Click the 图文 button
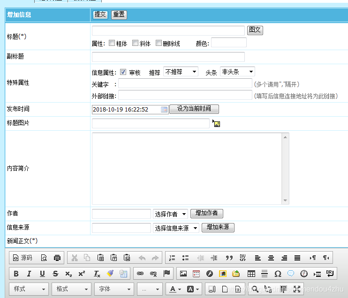 tap(255, 30)
